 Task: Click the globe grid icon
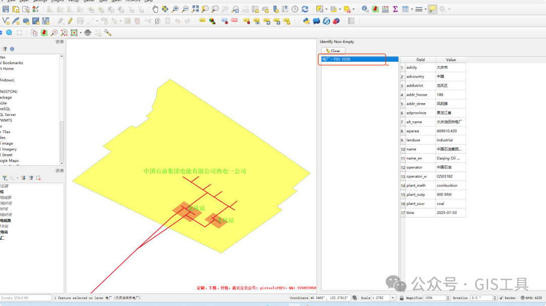coord(88,33)
